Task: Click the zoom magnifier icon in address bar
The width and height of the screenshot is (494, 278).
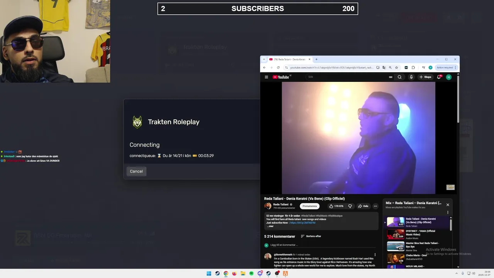Action: [x=390, y=68]
